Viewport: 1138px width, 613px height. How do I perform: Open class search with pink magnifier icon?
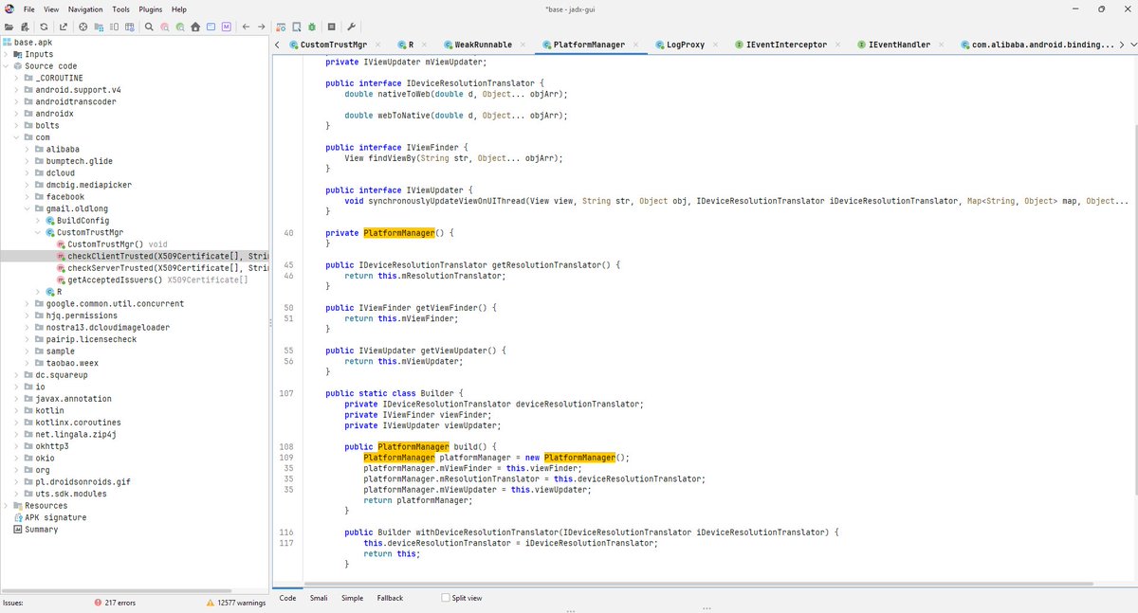point(164,27)
